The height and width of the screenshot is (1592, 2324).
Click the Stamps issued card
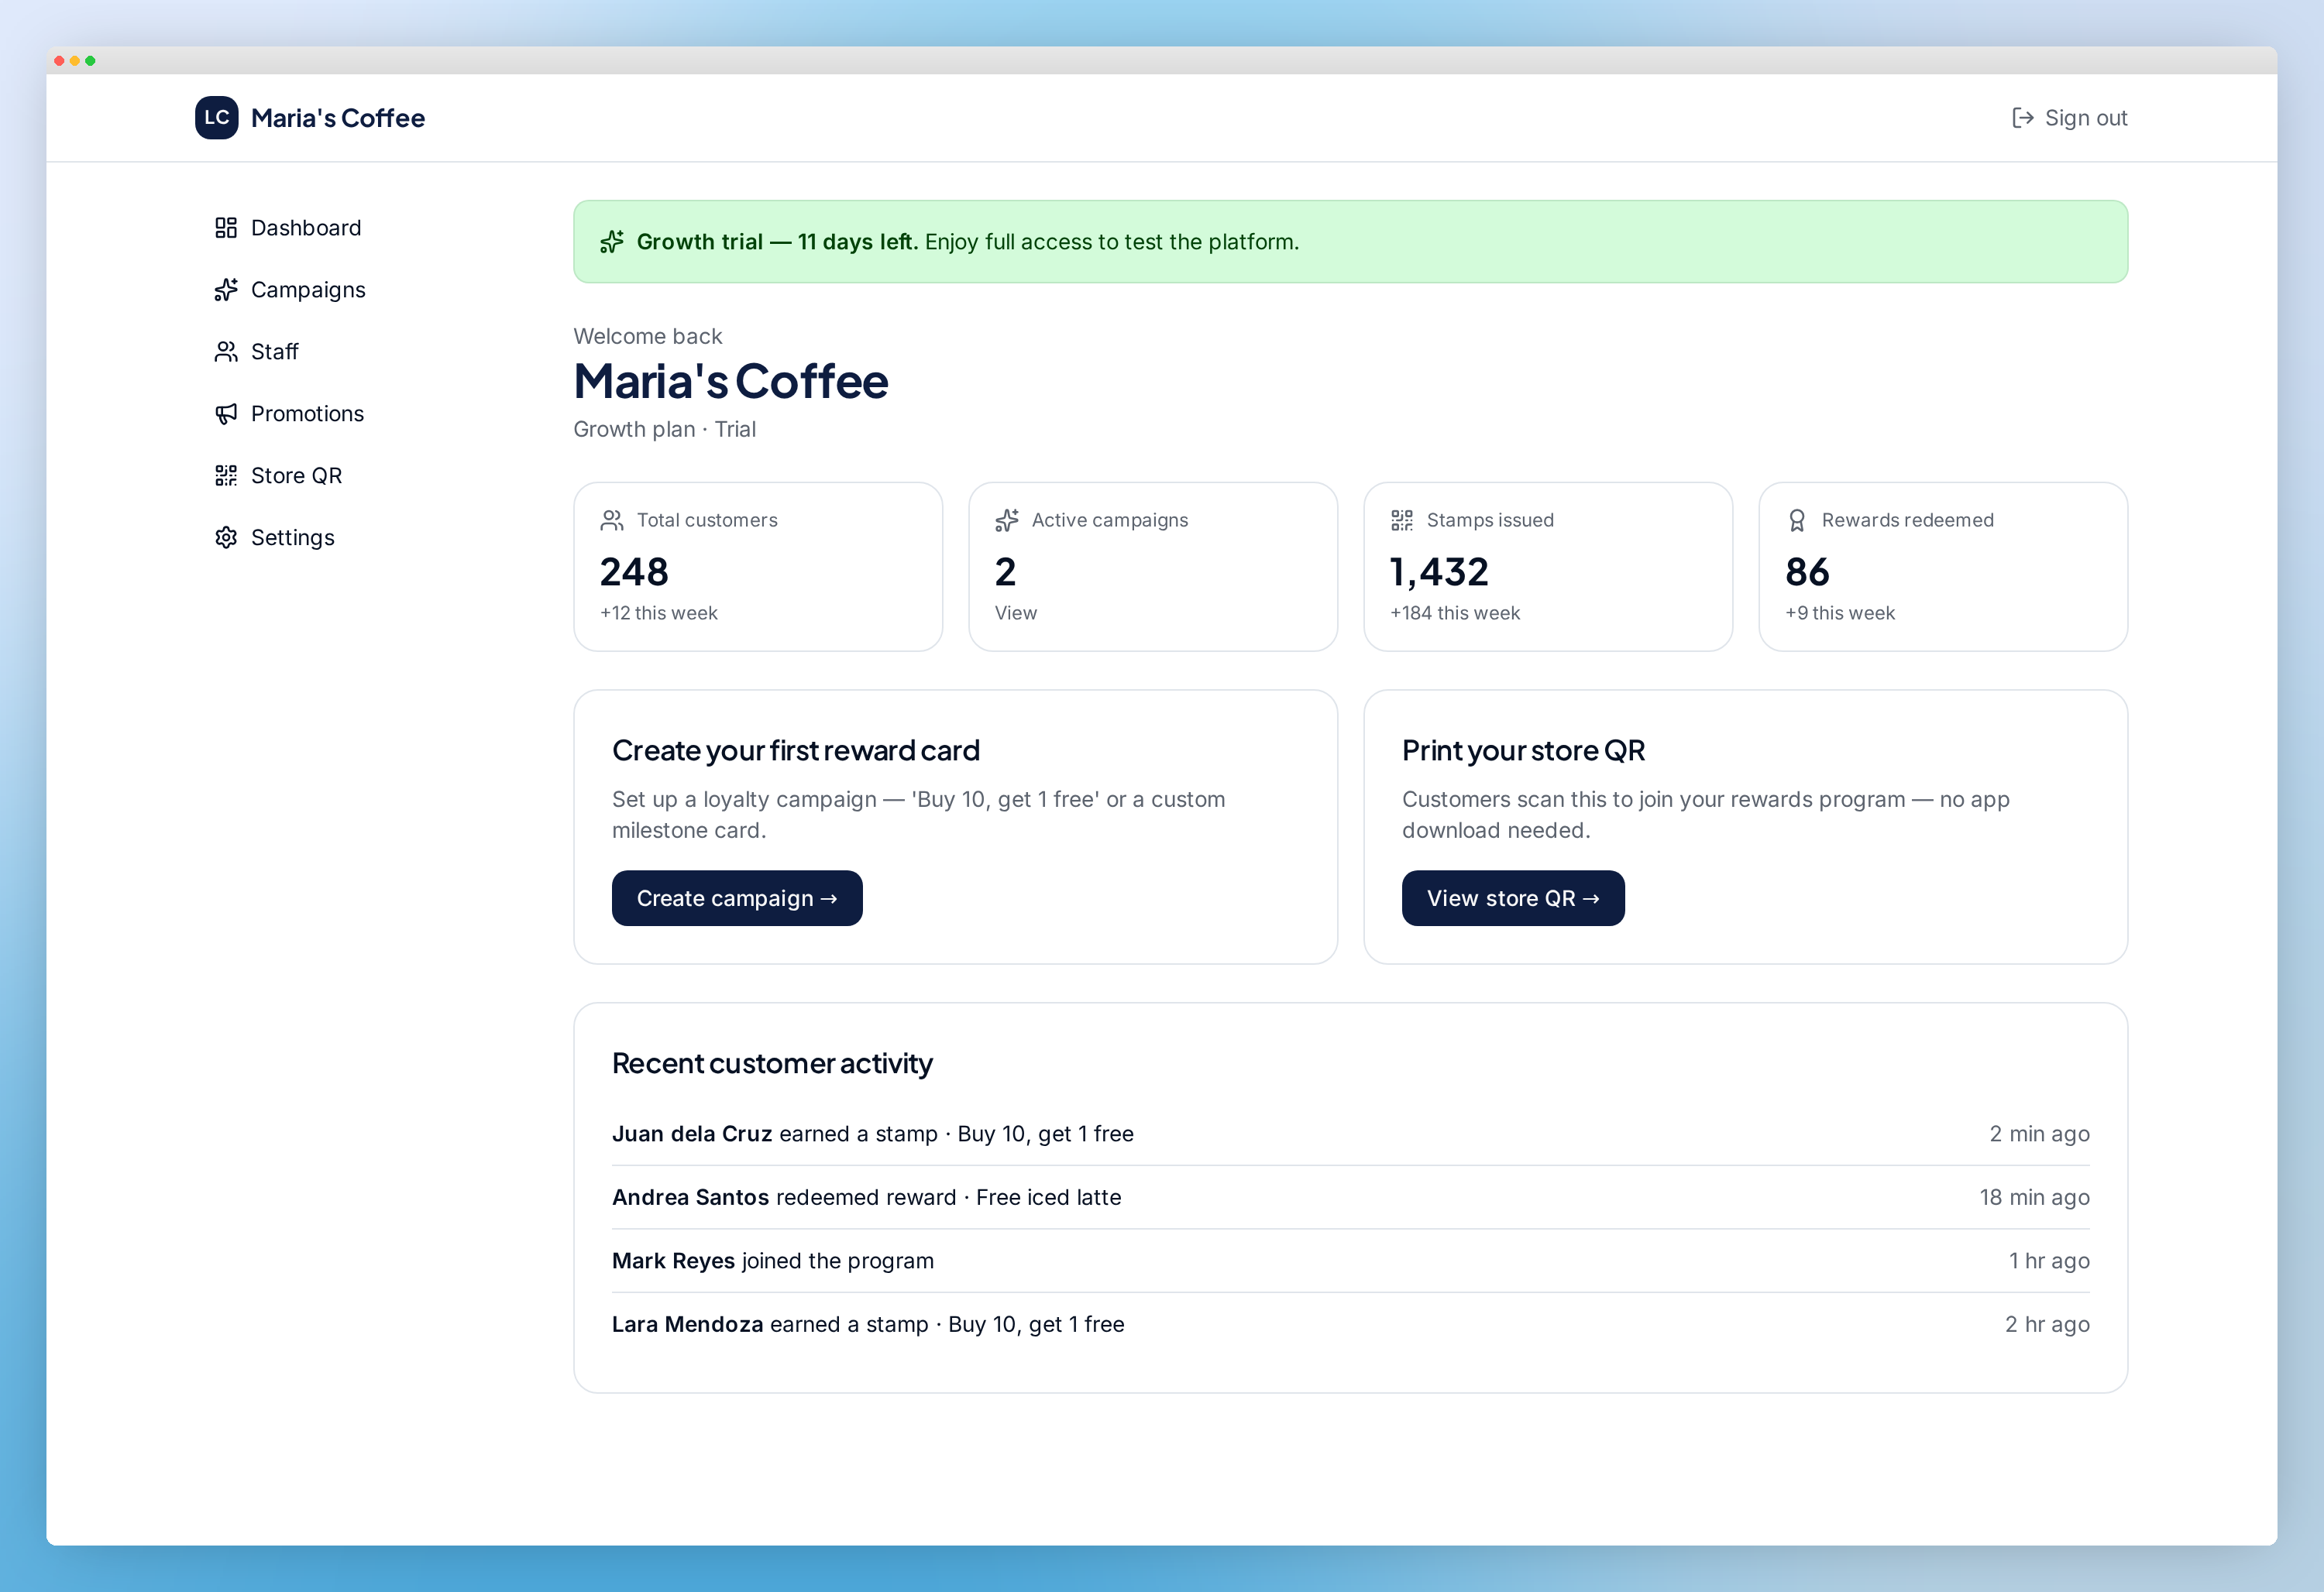point(1548,568)
